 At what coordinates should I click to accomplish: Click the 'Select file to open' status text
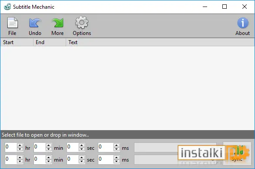click(x=45, y=135)
